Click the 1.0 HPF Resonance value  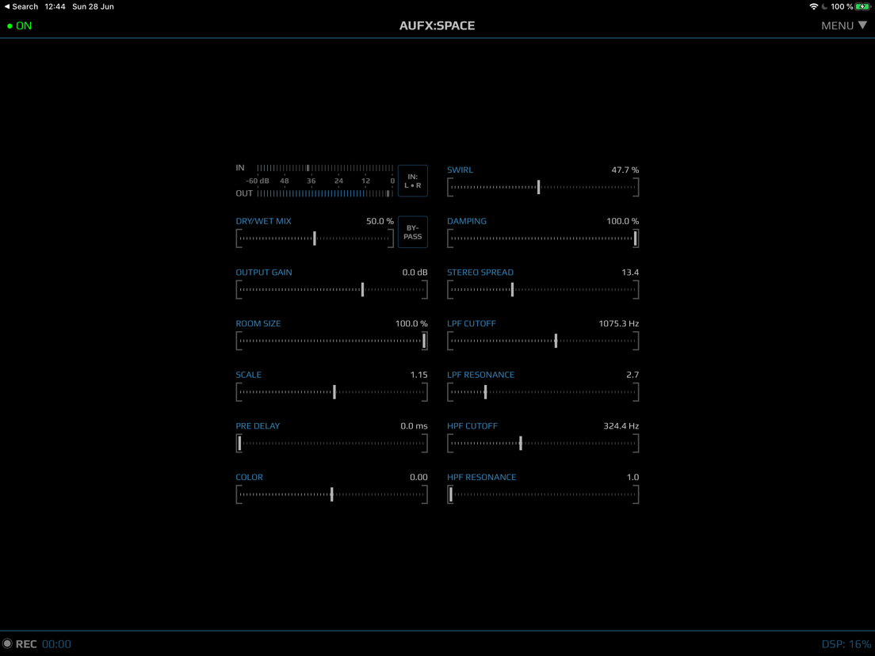pyautogui.click(x=632, y=478)
